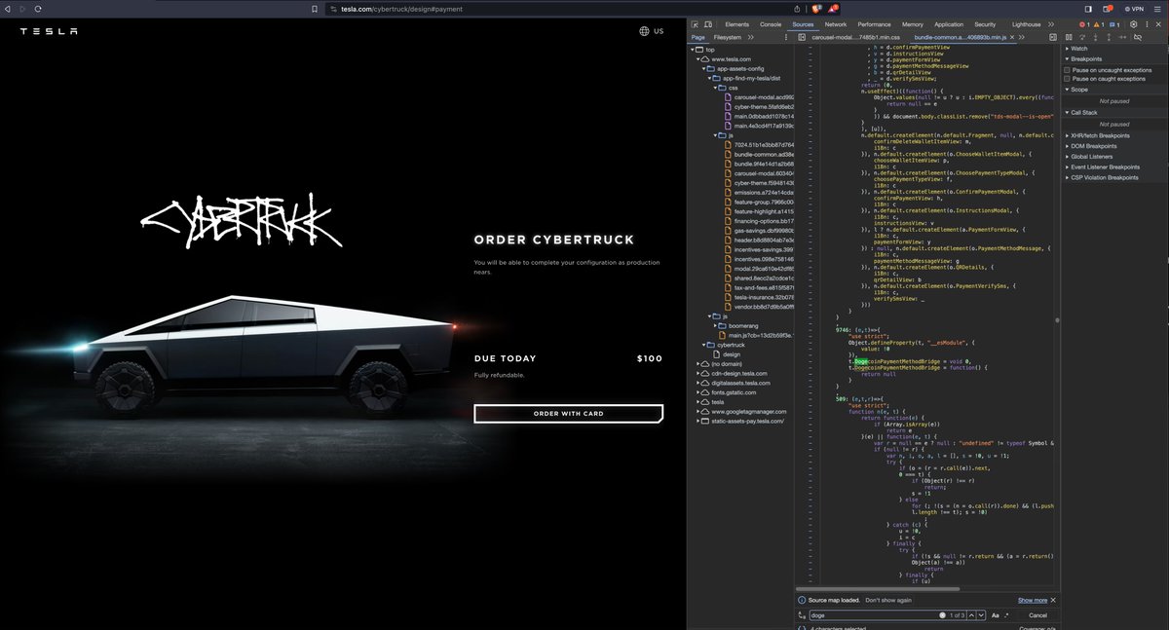
Task: Switch to the Network tab
Action: pos(836,23)
